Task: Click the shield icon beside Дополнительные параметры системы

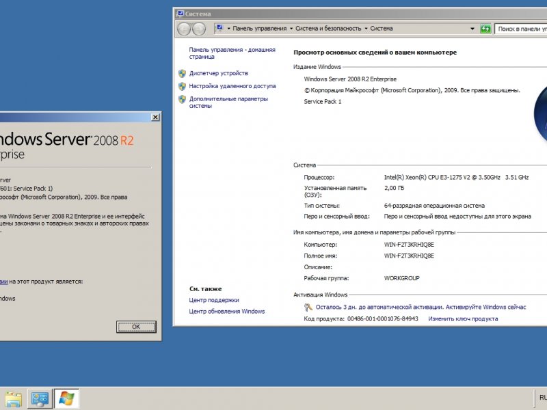Action: 182,99
